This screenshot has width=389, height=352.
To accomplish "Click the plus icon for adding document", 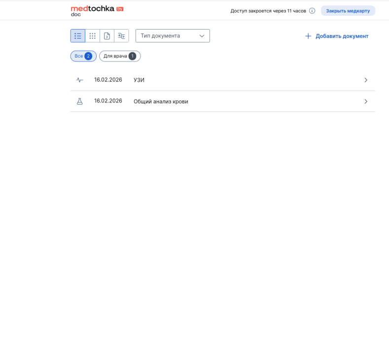I will (308, 36).
